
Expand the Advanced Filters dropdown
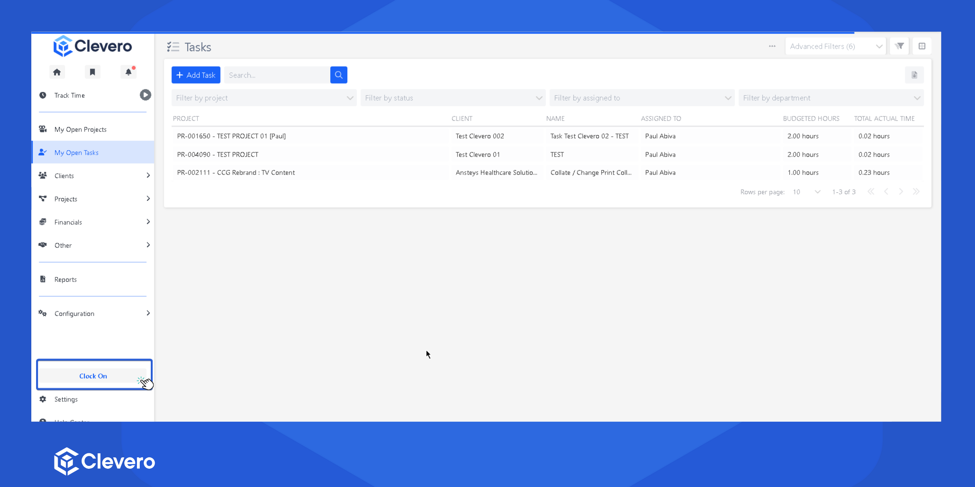[x=835, y=46]
